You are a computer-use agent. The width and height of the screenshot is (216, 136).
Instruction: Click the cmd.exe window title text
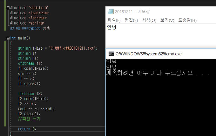149,54
